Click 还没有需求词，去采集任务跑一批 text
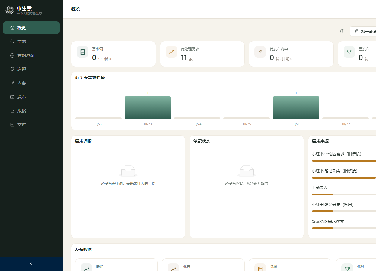The width and height of the screenshot is (376, 271). point(128,183)
